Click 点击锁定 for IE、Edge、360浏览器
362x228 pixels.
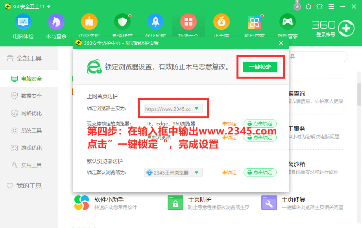click(260, 123)
